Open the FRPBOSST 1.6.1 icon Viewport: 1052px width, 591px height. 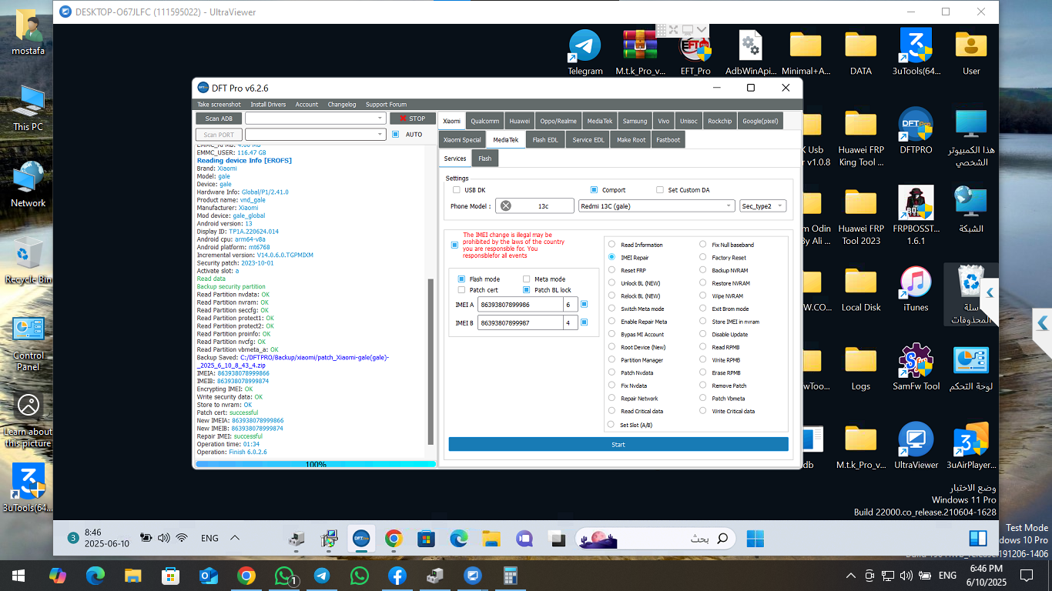(916, 215)
